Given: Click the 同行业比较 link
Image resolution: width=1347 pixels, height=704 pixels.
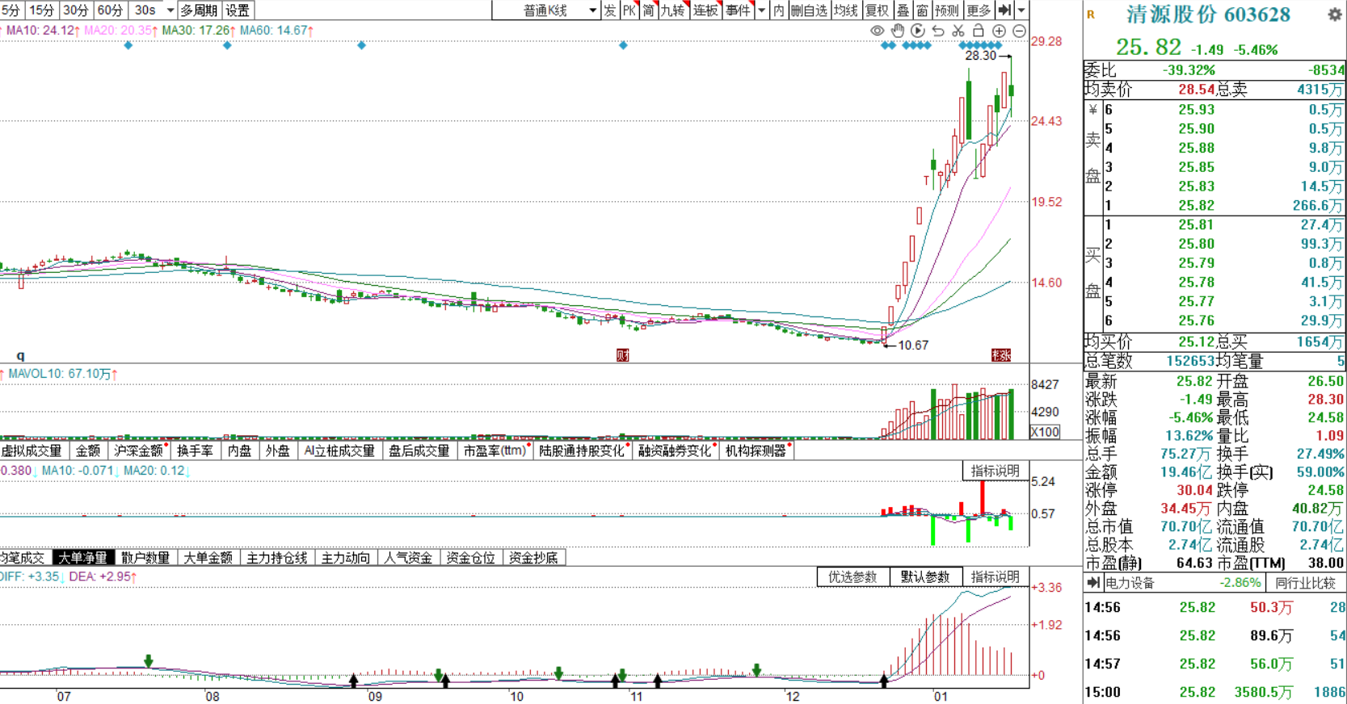Looking at the screenshot, I should coord(1305,583).
